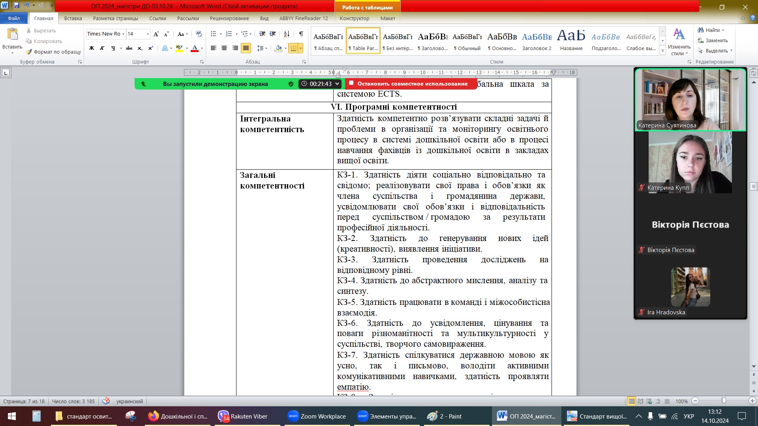Viewport: 758px width, 426px height.
Task: Open spelling check icon in status bar
Action: [x=106, y=401]
